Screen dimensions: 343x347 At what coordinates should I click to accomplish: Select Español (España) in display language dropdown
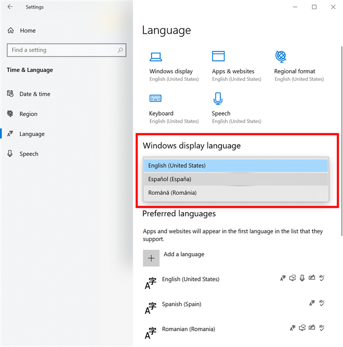[236, 179]
